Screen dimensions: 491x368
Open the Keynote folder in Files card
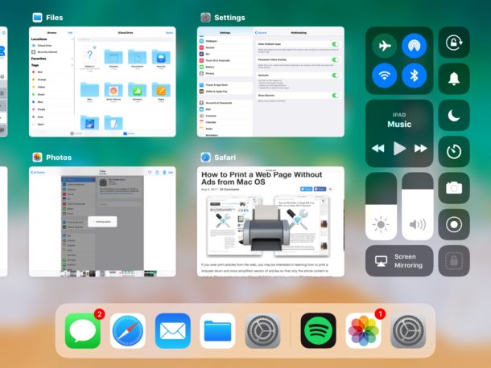click(161, 59)
